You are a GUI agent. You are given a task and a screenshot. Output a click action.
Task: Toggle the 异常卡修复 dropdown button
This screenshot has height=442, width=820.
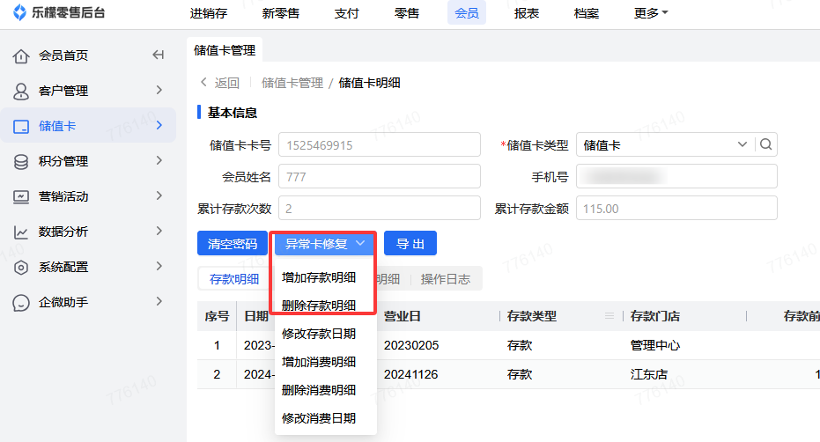tap(324, 244)
